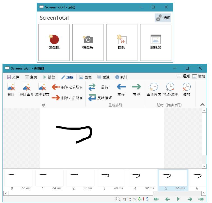Click the frame list horizontal scrollbar thumb
Image resolution: width=212 pixels, height=203 pixels.
[x=80, y=193]
